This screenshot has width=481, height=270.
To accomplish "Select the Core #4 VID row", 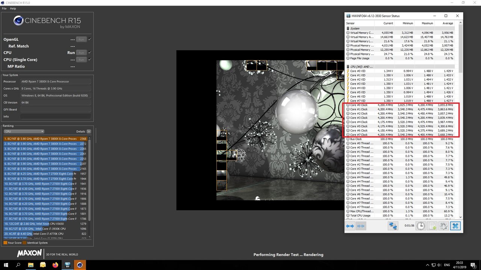I will click(400, 88).
